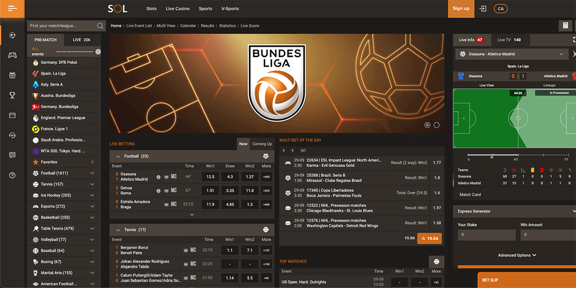Select Win1 odds 12.5 for Osasuna
576x288 pixels.
[x=210, y=177]
